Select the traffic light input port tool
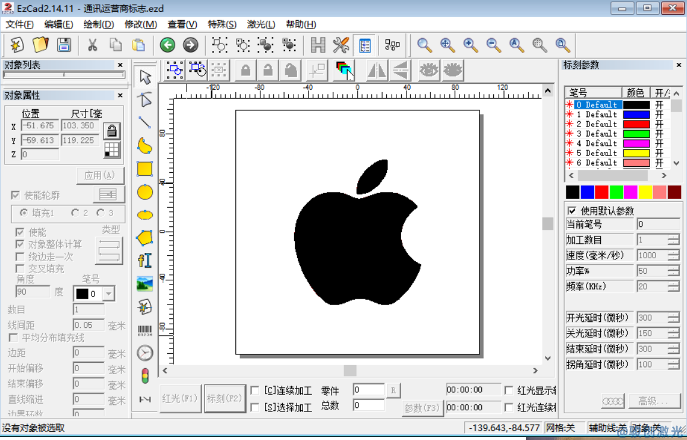 [145, 376]
